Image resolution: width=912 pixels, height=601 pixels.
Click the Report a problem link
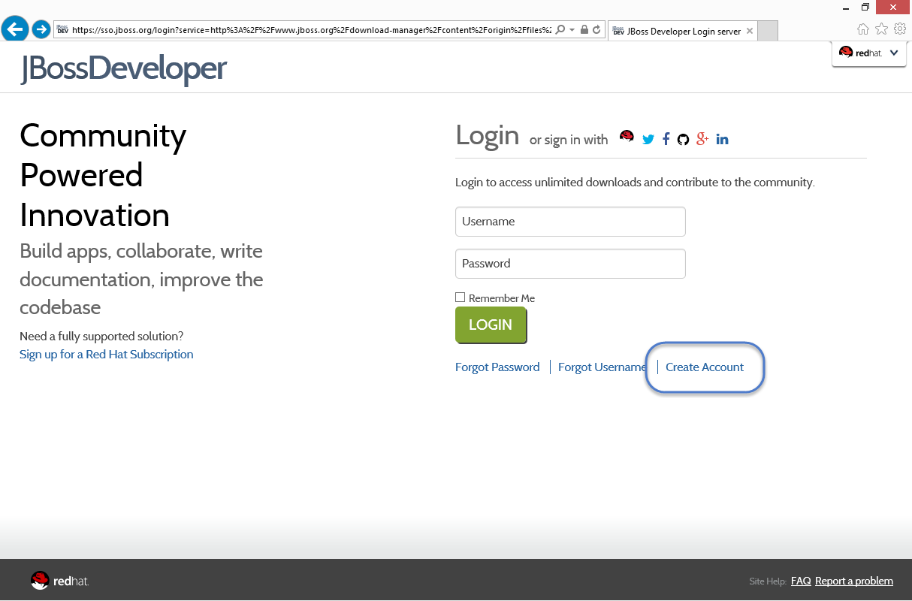click(854, 581)
